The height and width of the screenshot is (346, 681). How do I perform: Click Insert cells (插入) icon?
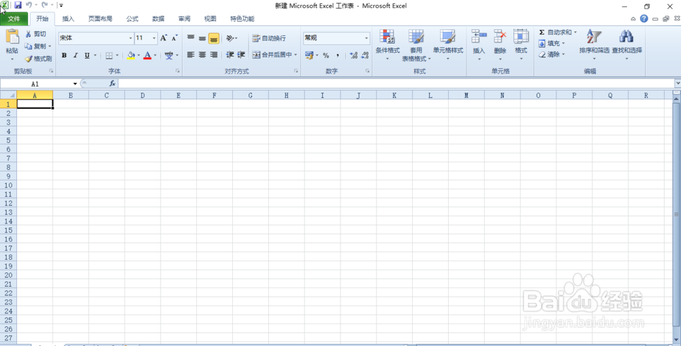point(479,37)
